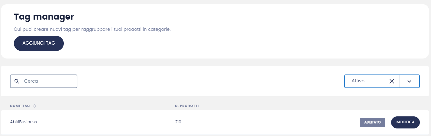Expand the status filter chevron

[x=409, y=81]
